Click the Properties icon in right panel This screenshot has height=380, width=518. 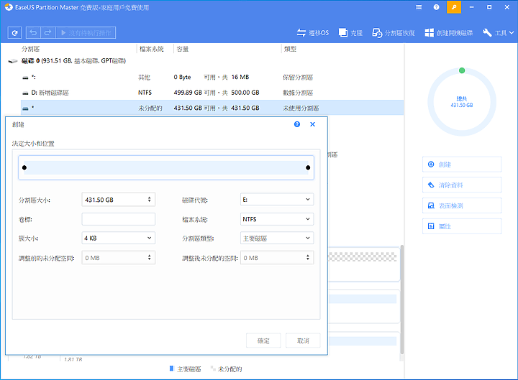coord(431,226)
